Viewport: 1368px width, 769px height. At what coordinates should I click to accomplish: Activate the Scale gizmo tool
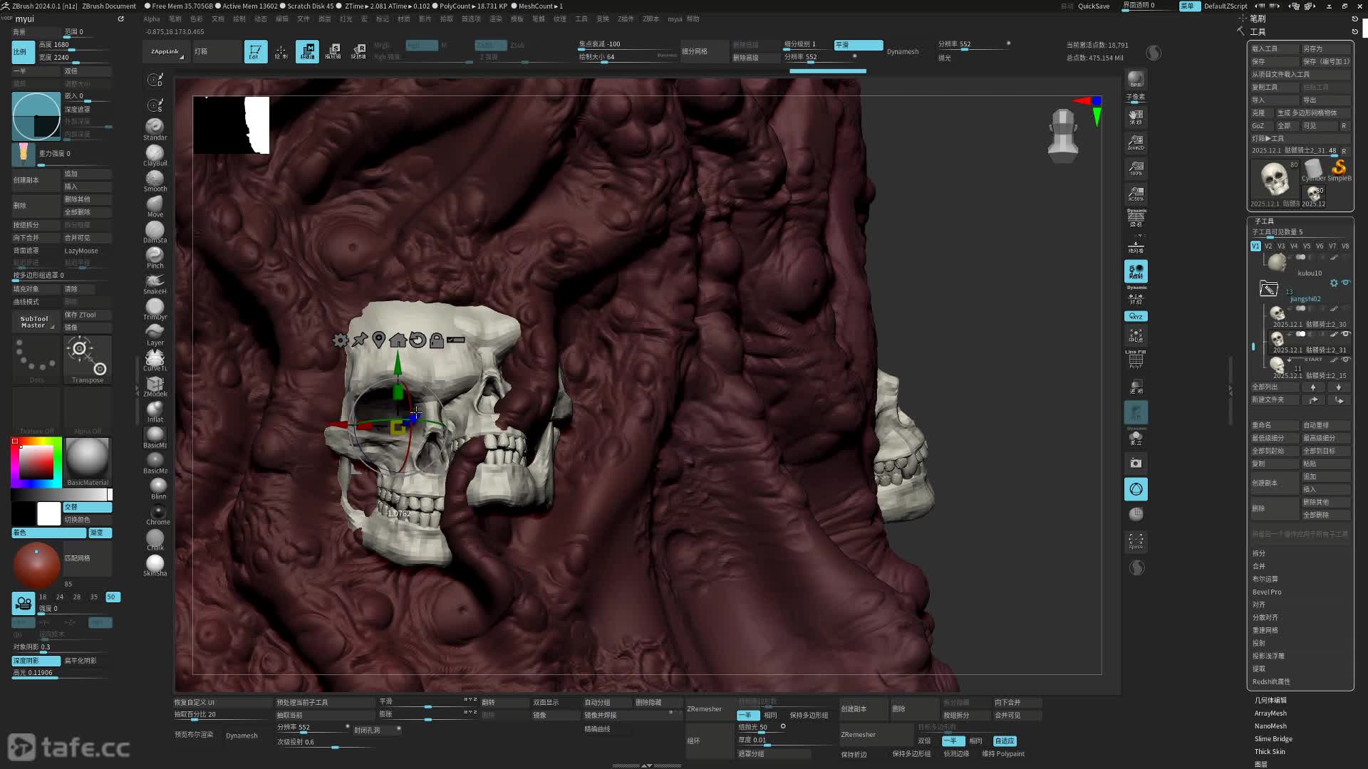333,51
